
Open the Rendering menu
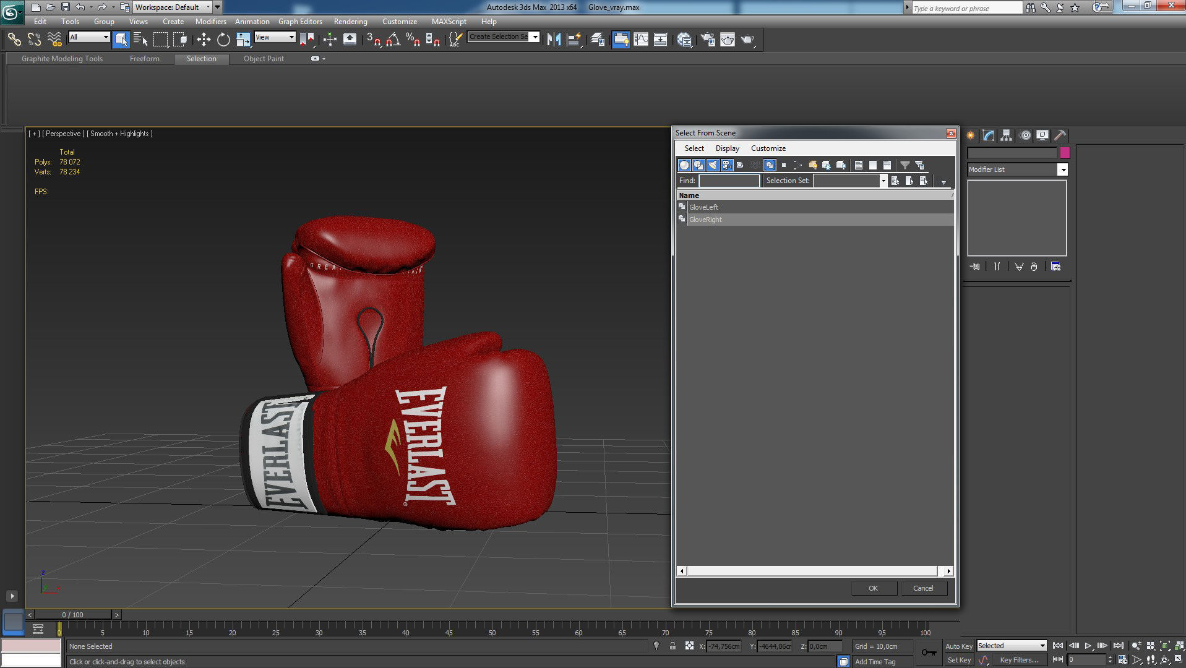click(x=350, y=22)
